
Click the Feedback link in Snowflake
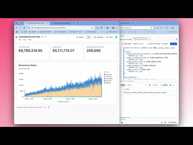tap(172, 122)
